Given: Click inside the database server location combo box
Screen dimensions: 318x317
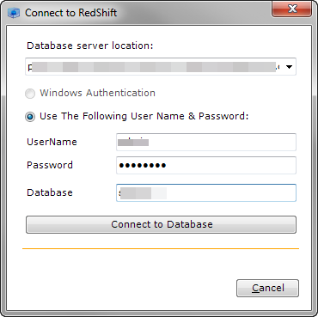Looking at the screenshot, I should [x=161, y=67].
